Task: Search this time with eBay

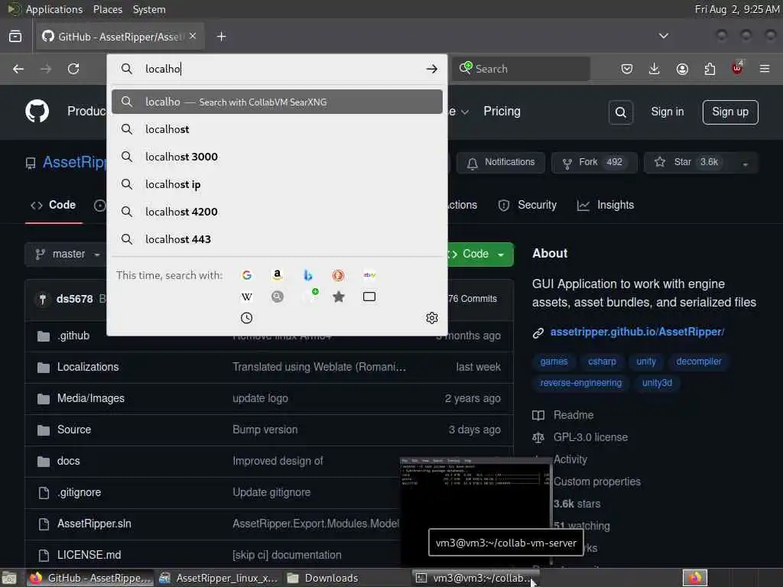Action: tap(369, 275)
